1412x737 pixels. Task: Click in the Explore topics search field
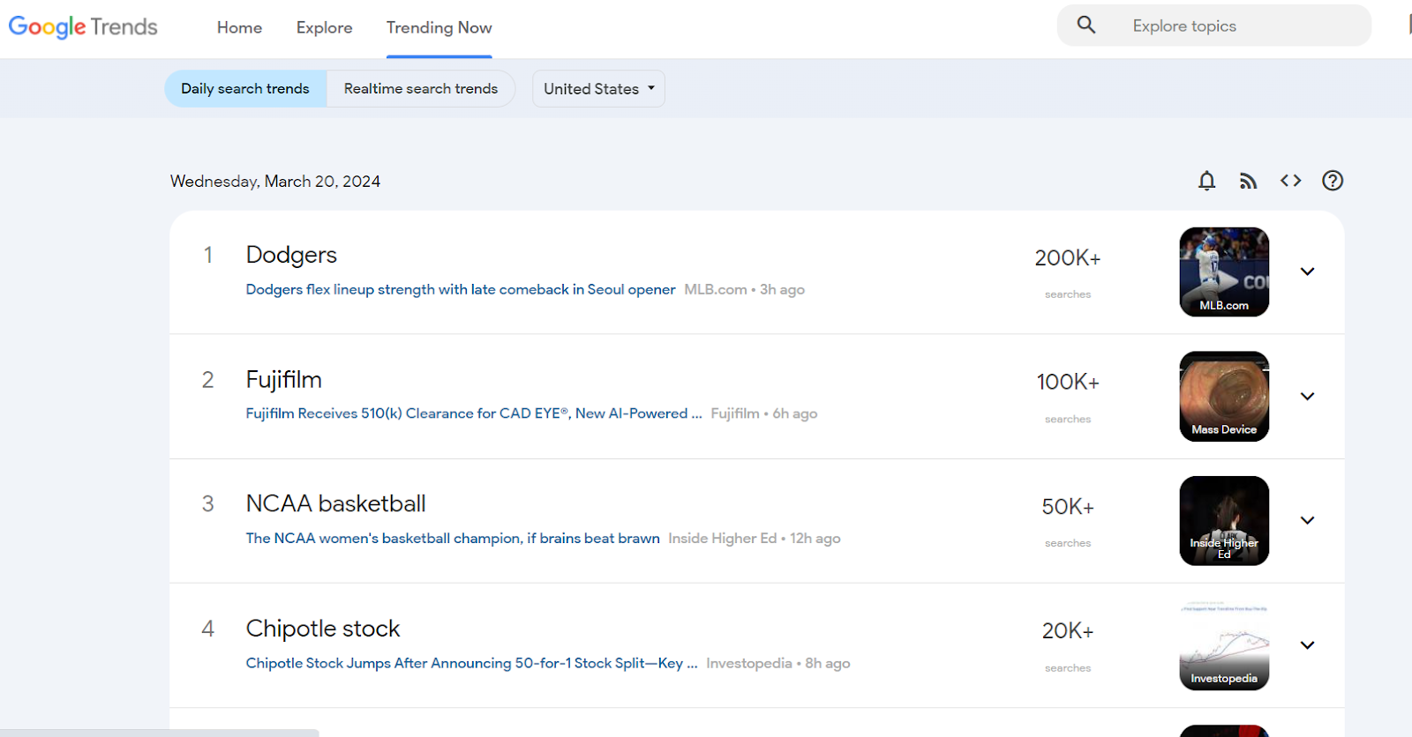(1214, 26)
